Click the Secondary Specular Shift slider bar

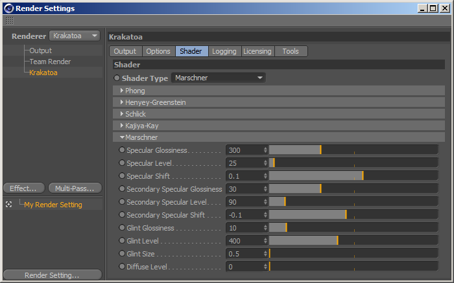point(353,215)
